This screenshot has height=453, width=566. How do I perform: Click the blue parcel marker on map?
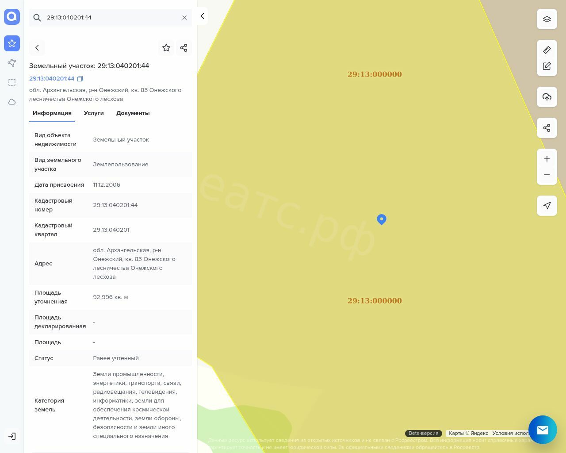pyautogui.click(x=381, y=219)
